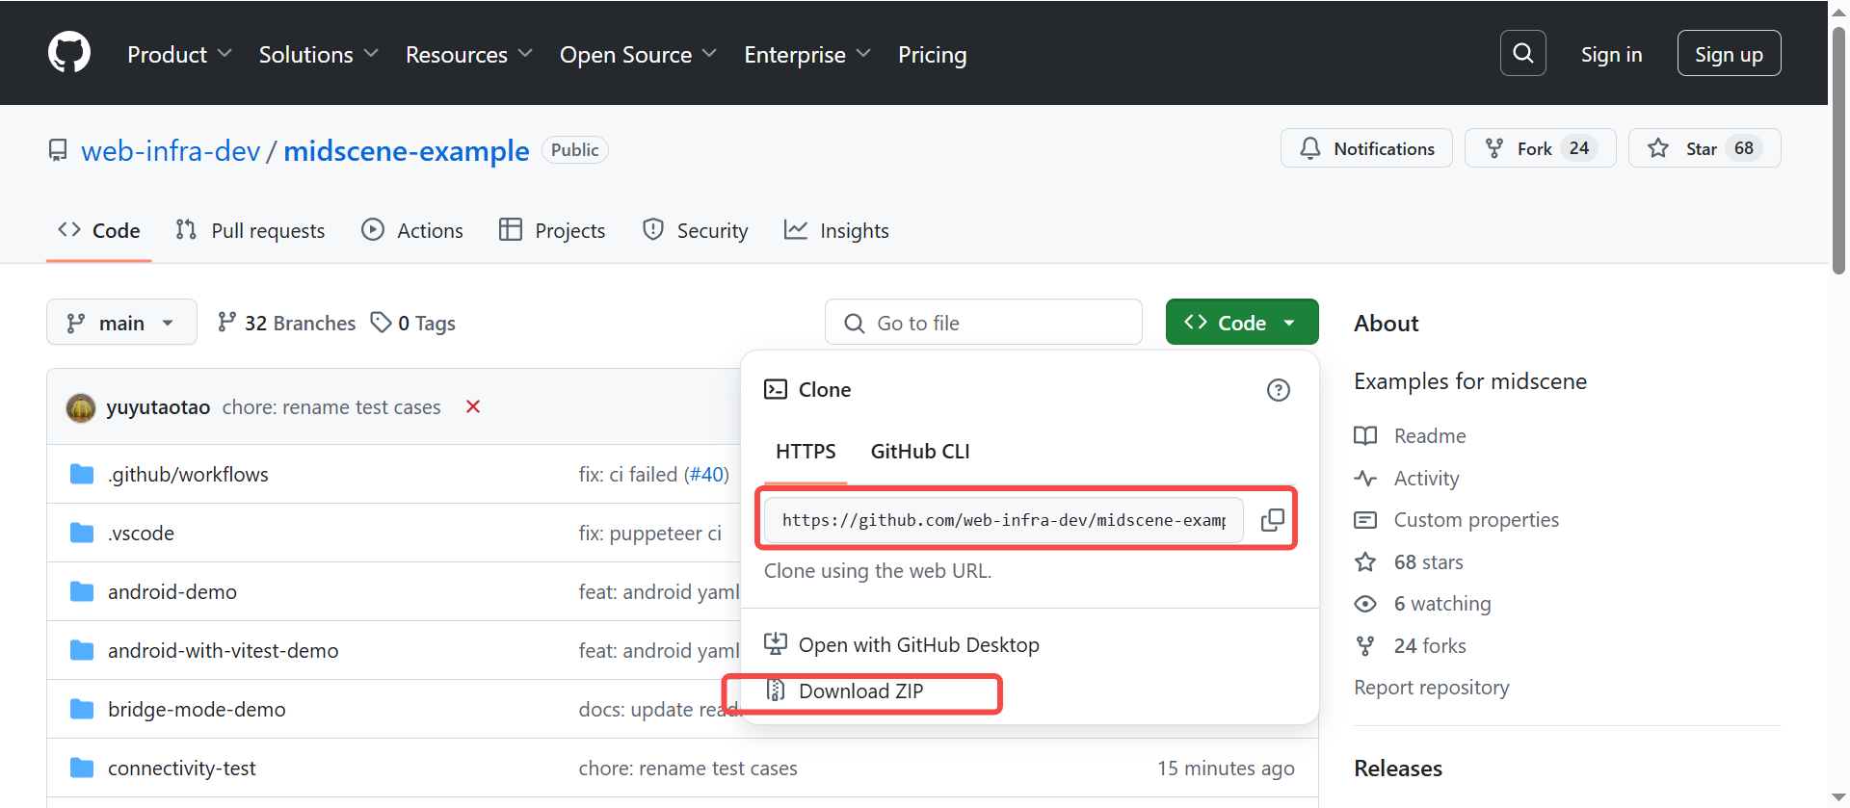Image resolution: width=1850 pixels, height=808 pixels.
Task: Click the Readme book icon
Action: tap(1365, 435)
